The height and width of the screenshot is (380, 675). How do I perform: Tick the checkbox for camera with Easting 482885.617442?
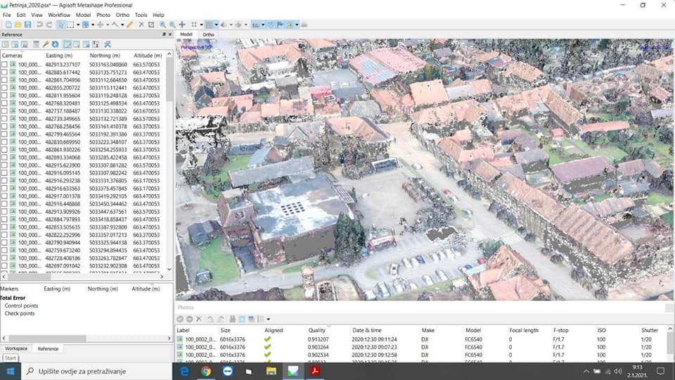click(5, 72)
